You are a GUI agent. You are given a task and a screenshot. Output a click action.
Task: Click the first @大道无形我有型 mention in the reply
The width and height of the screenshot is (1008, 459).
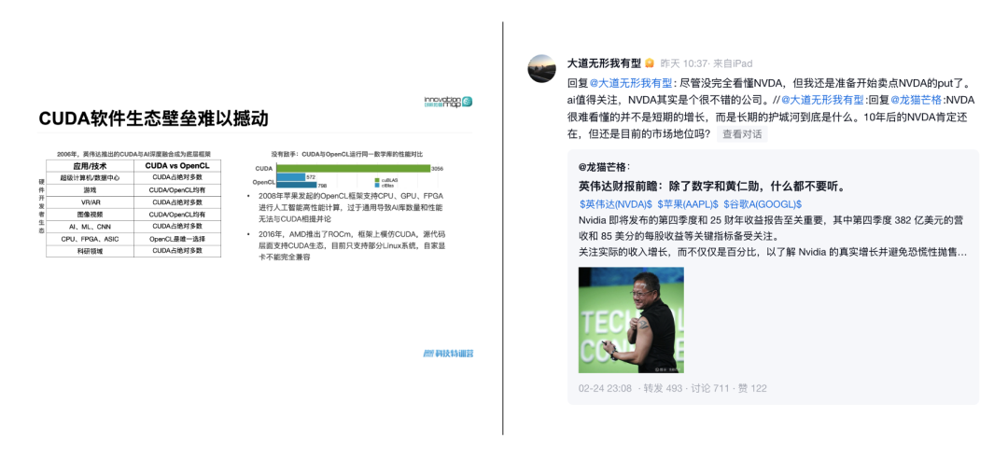coord(631,83)
